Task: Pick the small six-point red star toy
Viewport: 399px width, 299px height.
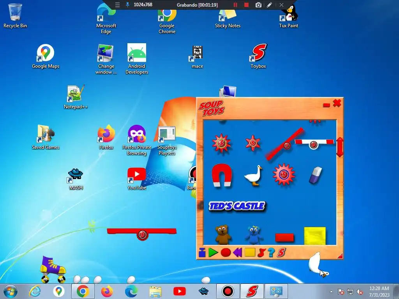Action: (x=252, y=143)
